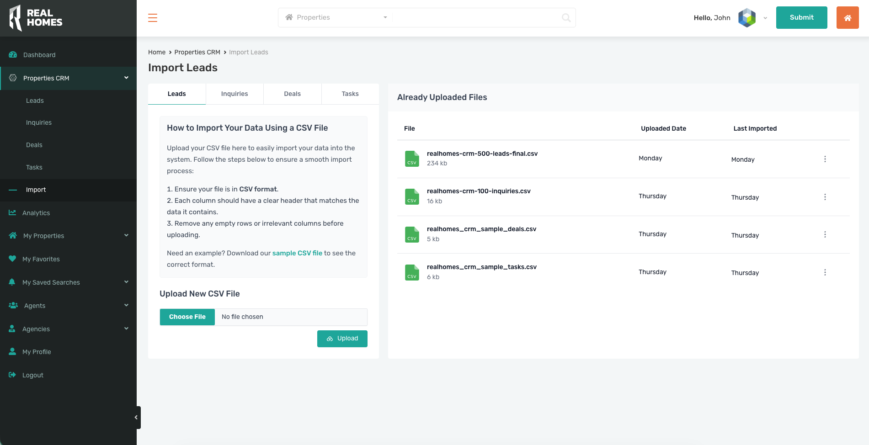Image resolution: width=869 pixels, height=445 pixels.
Task: Click the top search input field
Action: click(475, 18)
